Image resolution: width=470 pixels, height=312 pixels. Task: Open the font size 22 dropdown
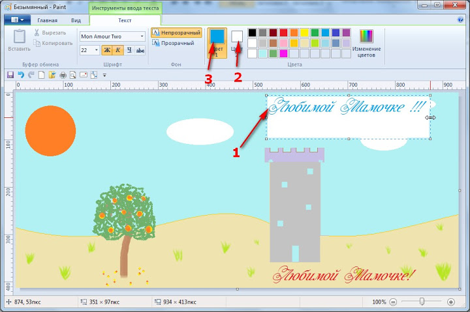pos(97,50)
